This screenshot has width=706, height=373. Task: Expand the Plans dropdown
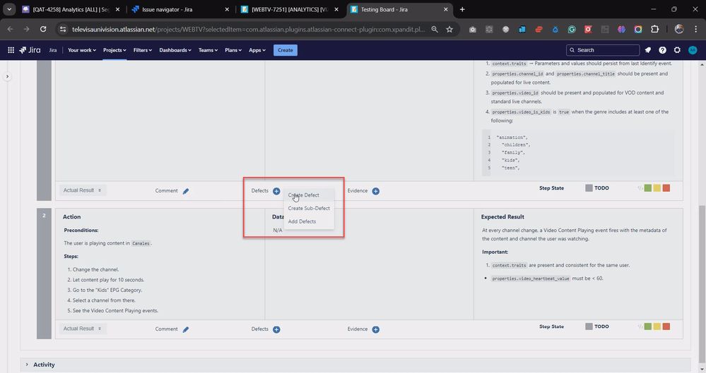pos(233,50)
